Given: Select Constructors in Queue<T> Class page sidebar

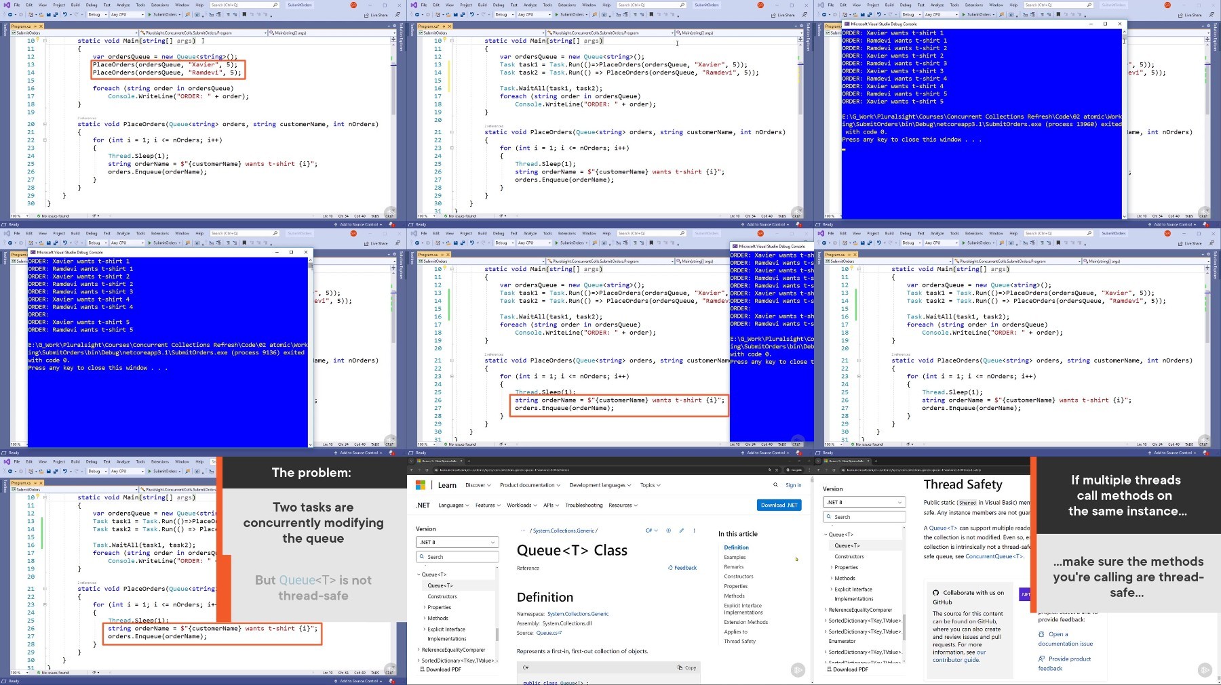Looking at the screenshot, I should (442, 596).
